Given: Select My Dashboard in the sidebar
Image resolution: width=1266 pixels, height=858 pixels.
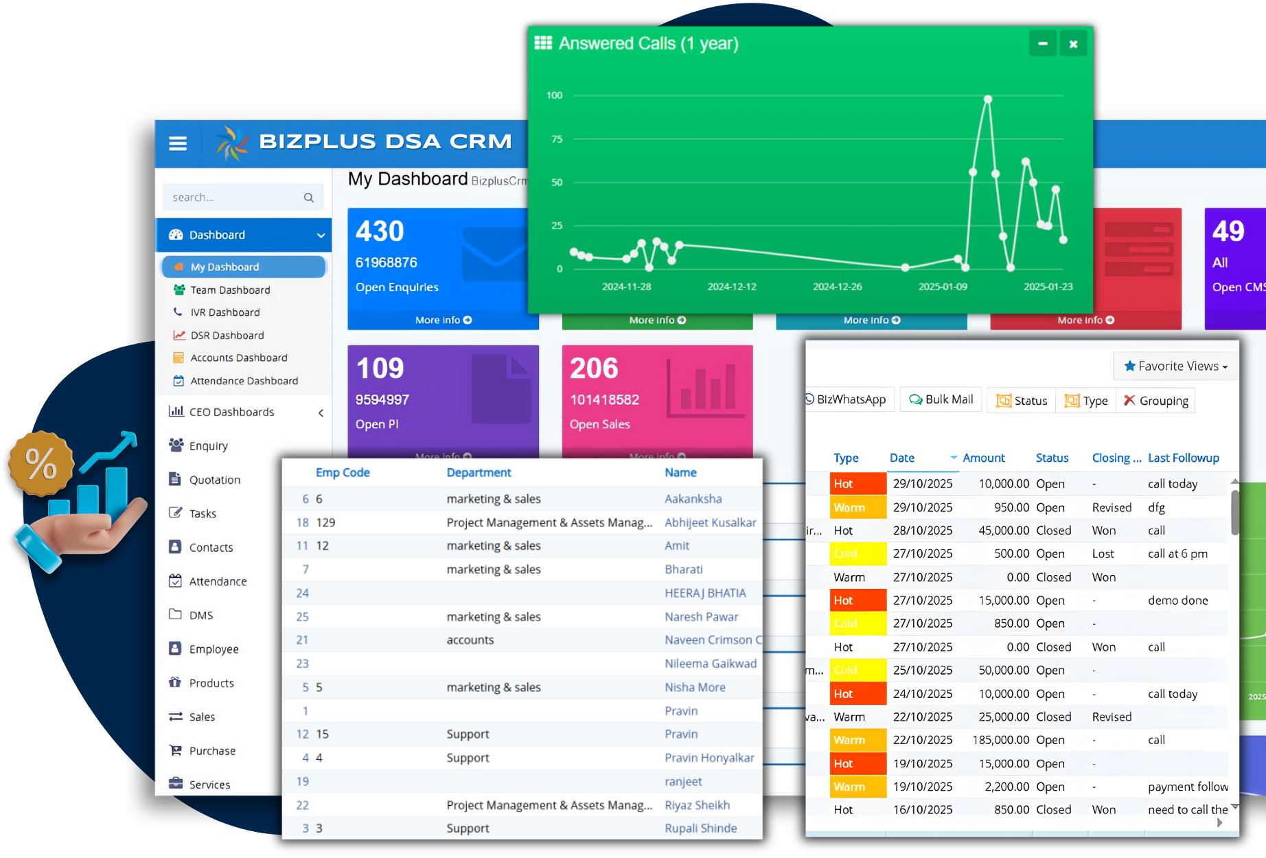Looking at the screenshot, I should (x=223, y=266).
